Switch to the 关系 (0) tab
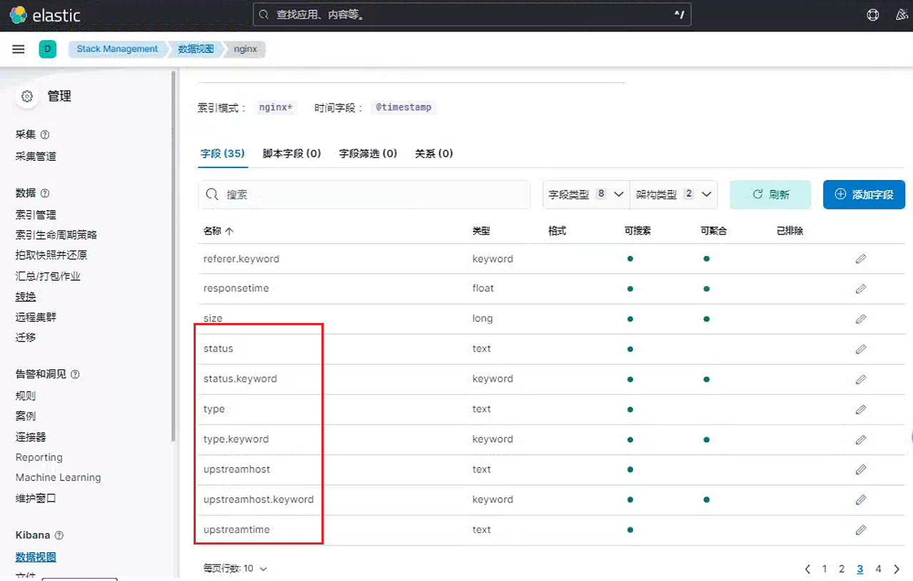Image resolution: width=913 pixels, height=581 pixels. pos(434,154)
